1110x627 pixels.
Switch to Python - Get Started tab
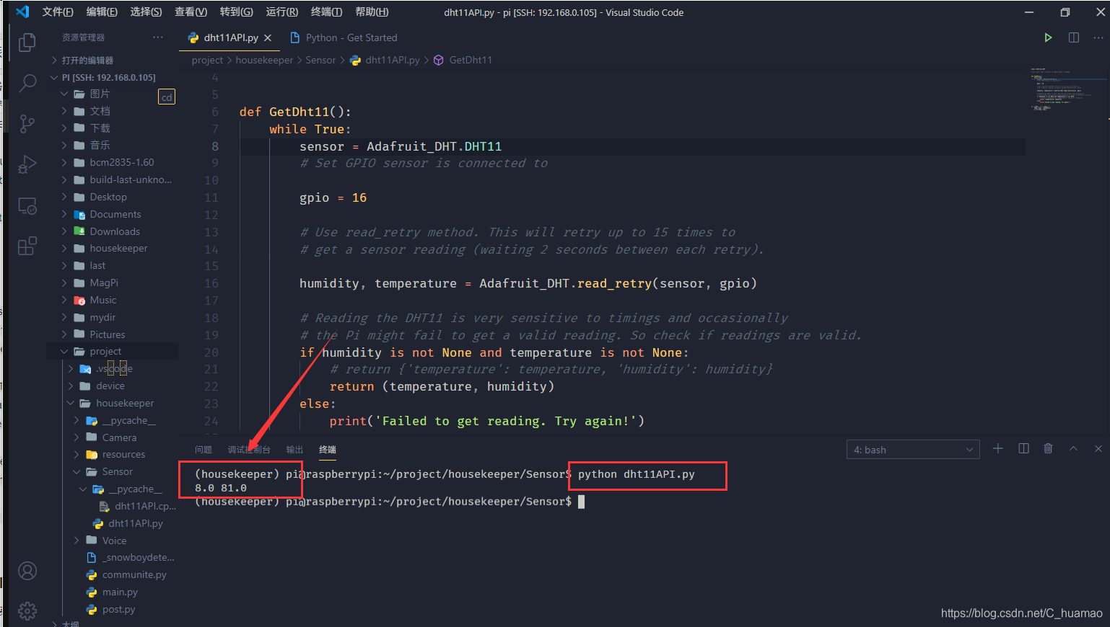[351, 37]
